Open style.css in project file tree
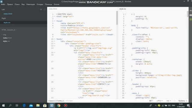Image resolution: width=192 pixels, height=108 pixels. (x=6, y=41)
